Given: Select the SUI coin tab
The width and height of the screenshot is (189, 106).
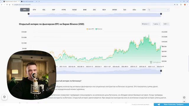Looking at the screenshot, I should click(125, 10).
